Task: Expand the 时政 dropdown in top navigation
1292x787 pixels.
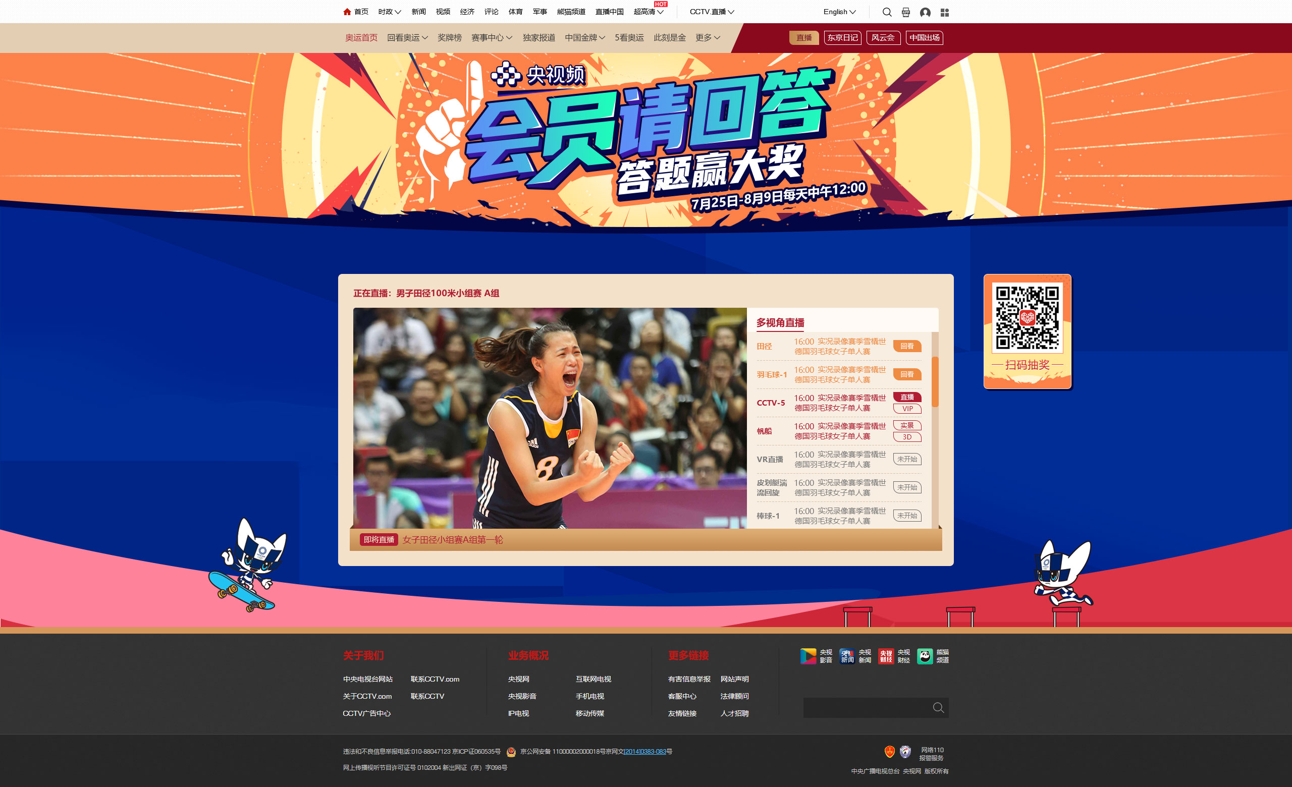Action: (390, 12)
